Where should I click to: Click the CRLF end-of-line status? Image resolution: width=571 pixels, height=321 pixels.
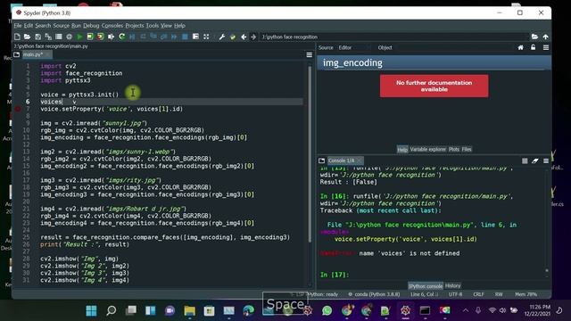click(x=478, y=294)
